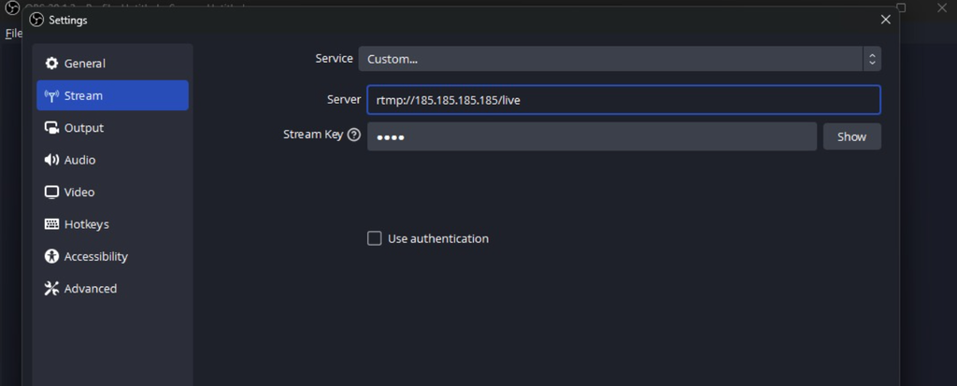The height and width of the screenshot is (386, 957).
Task: Select the Stream settings tab
Action: [112, 95]
